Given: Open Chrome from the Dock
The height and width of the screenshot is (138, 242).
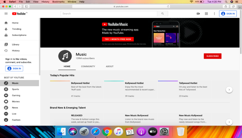Looking at the screenshot, I should (x=107, y=132).
